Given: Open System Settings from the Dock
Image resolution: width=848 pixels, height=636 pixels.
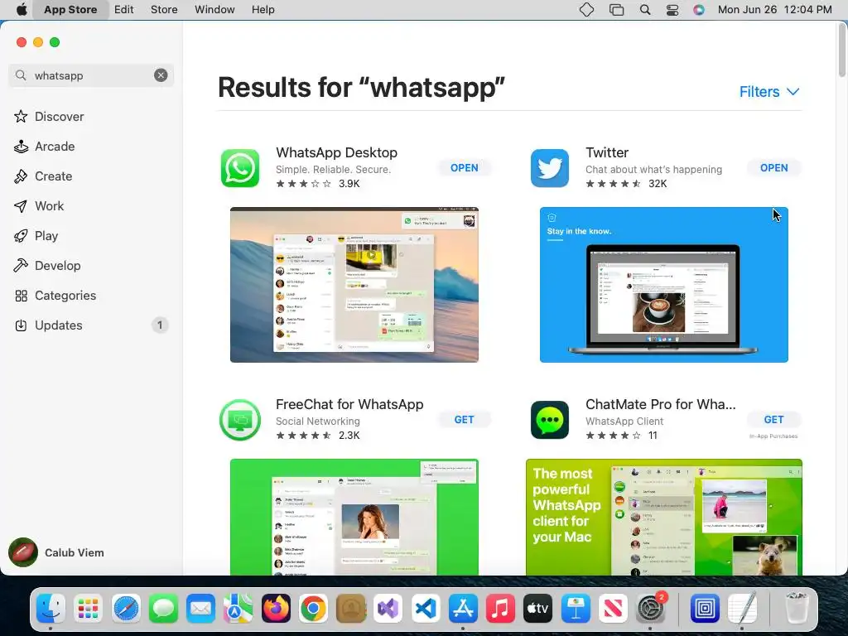Looking at the screenshot, I should tap(650, 608).
